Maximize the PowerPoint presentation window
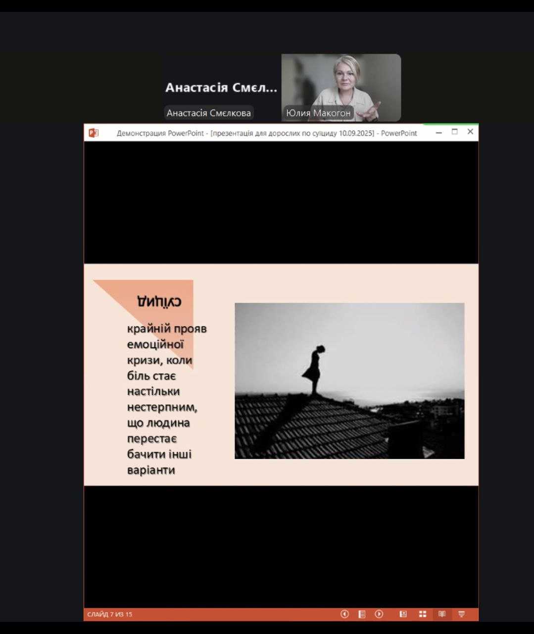 tap(455, 132)
